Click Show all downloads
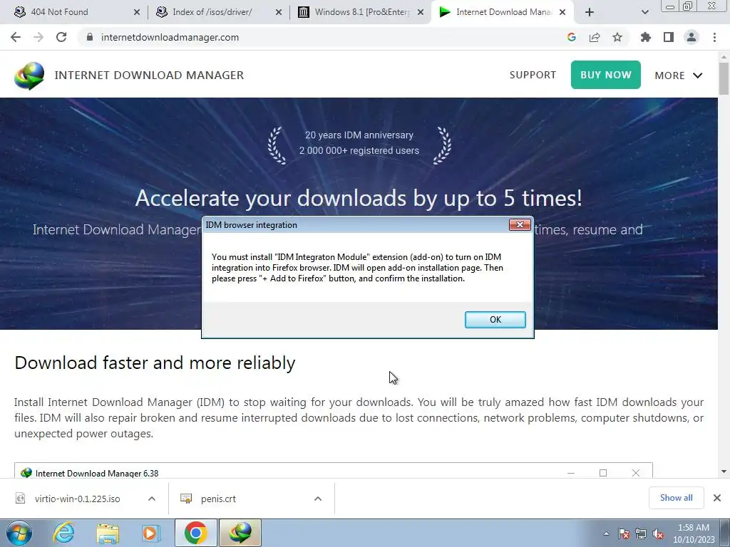The width and height of the screenshot is (730, 547). click(x=676, y=498)
